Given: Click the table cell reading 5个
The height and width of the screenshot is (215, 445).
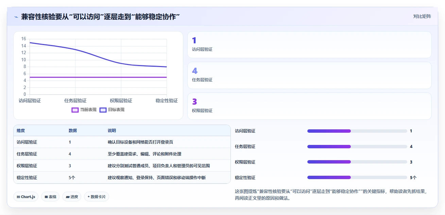Looking at the screenshot, I should (x=72, y=178).
